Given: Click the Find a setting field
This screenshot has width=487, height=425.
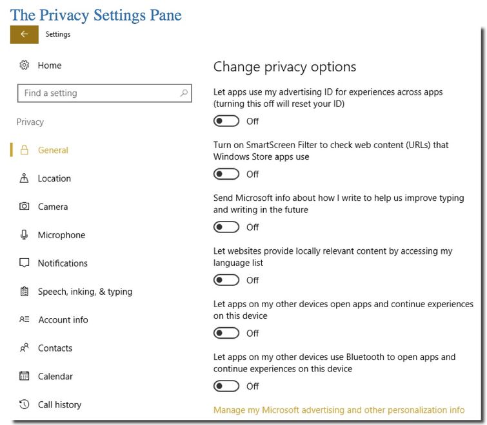Looking at the screenshot, I should click(x=104, y=93).
